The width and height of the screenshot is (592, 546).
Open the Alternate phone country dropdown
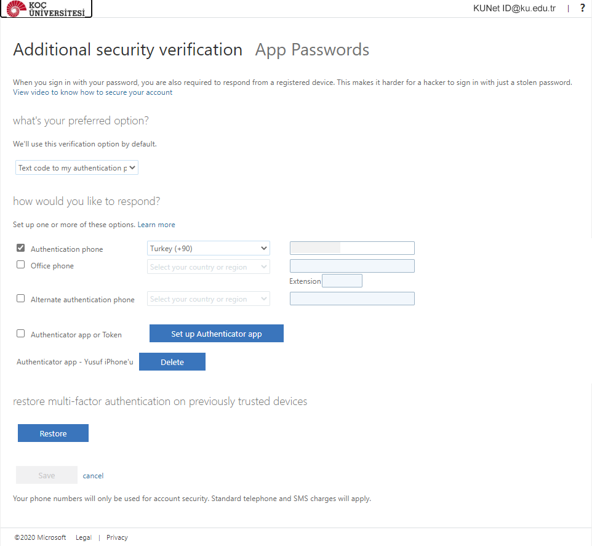tap(209, 299)
